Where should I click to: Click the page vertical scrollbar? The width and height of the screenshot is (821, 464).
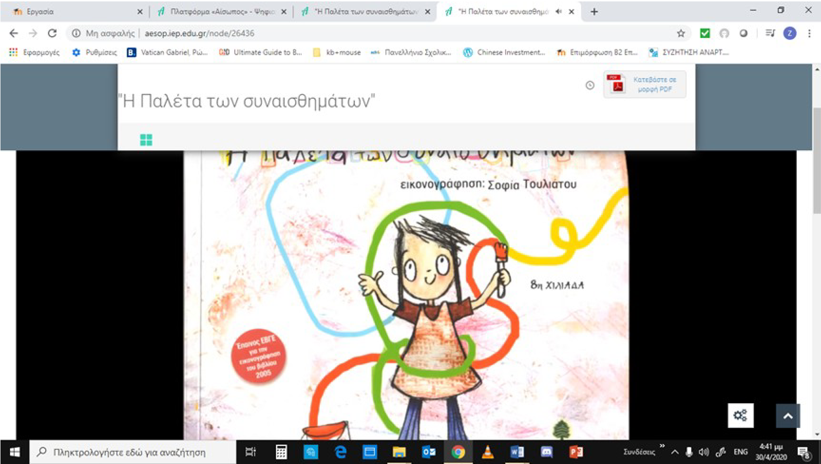pos(817,162)
